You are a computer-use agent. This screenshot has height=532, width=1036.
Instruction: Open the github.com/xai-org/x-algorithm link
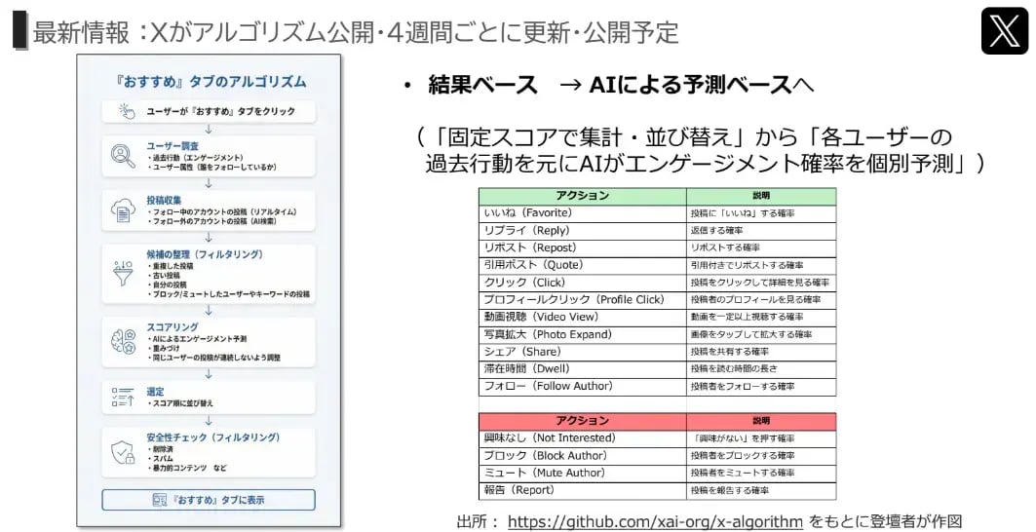click(655, 520)
